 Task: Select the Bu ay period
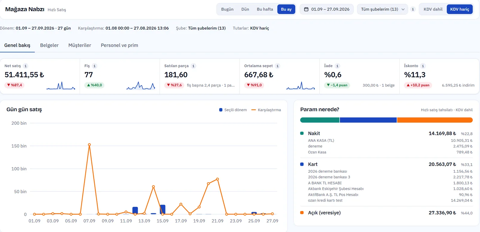pyautogui.click(x=286, y=9)
